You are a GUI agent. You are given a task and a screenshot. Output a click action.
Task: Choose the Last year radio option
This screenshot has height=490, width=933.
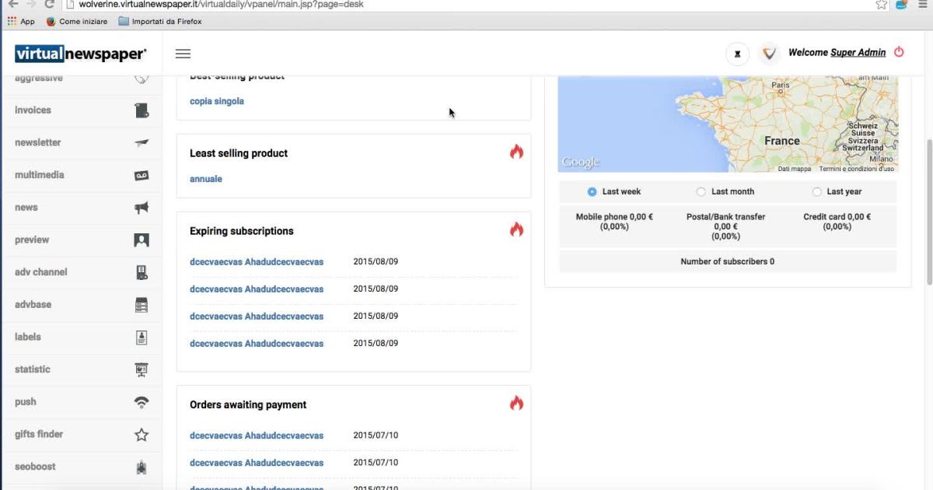point(816,191)
